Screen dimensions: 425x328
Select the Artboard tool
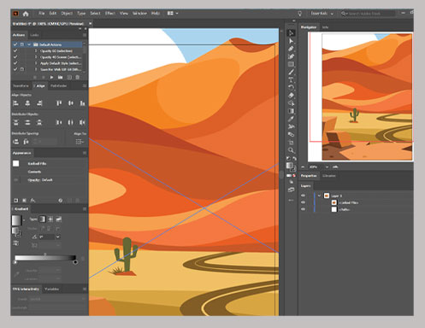(x=291, y=143)
